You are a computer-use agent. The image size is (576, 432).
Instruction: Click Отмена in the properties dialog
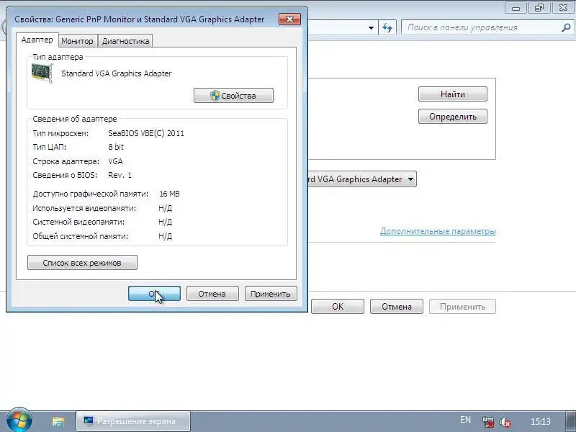point(212,294)
